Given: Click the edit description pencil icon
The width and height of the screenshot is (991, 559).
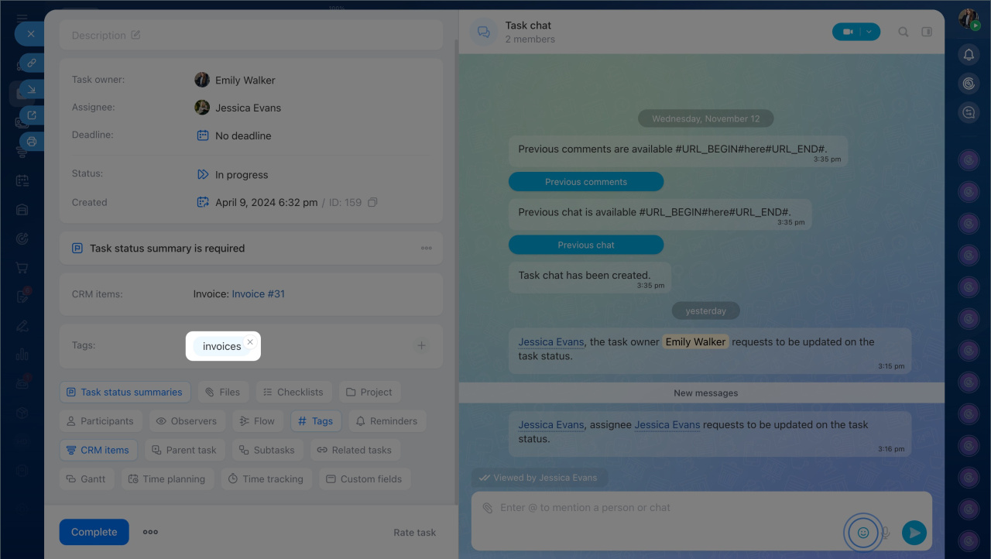Looking at the screenshot, I should coord(136,35).
